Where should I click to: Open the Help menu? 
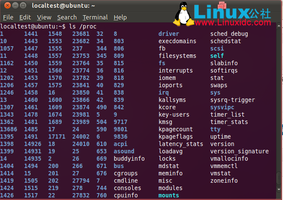[120, 17]
